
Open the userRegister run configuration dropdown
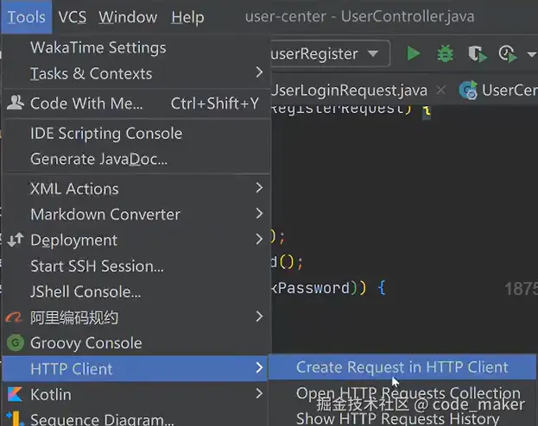point(373,54)
